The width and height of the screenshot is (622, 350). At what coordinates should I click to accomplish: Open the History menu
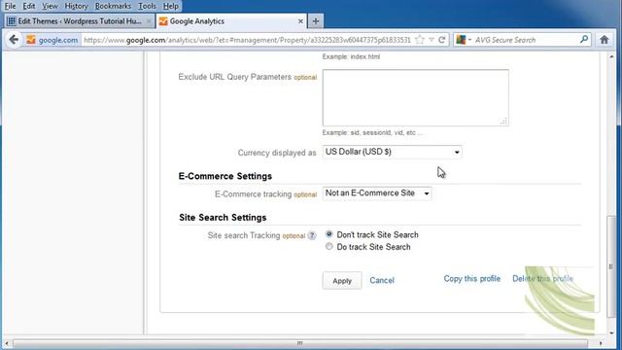tap(76, 6)
